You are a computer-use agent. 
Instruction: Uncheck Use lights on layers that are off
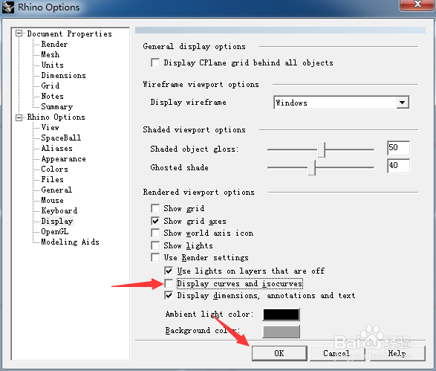point(169,271)
